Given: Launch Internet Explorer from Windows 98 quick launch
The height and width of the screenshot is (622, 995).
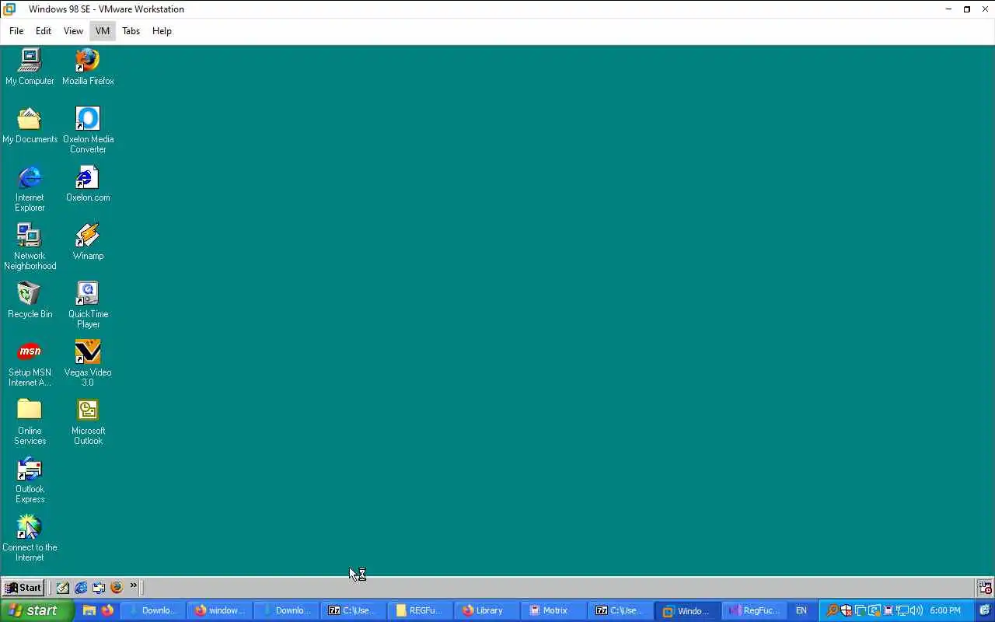Looking at the screenshot, I should 81,588.
